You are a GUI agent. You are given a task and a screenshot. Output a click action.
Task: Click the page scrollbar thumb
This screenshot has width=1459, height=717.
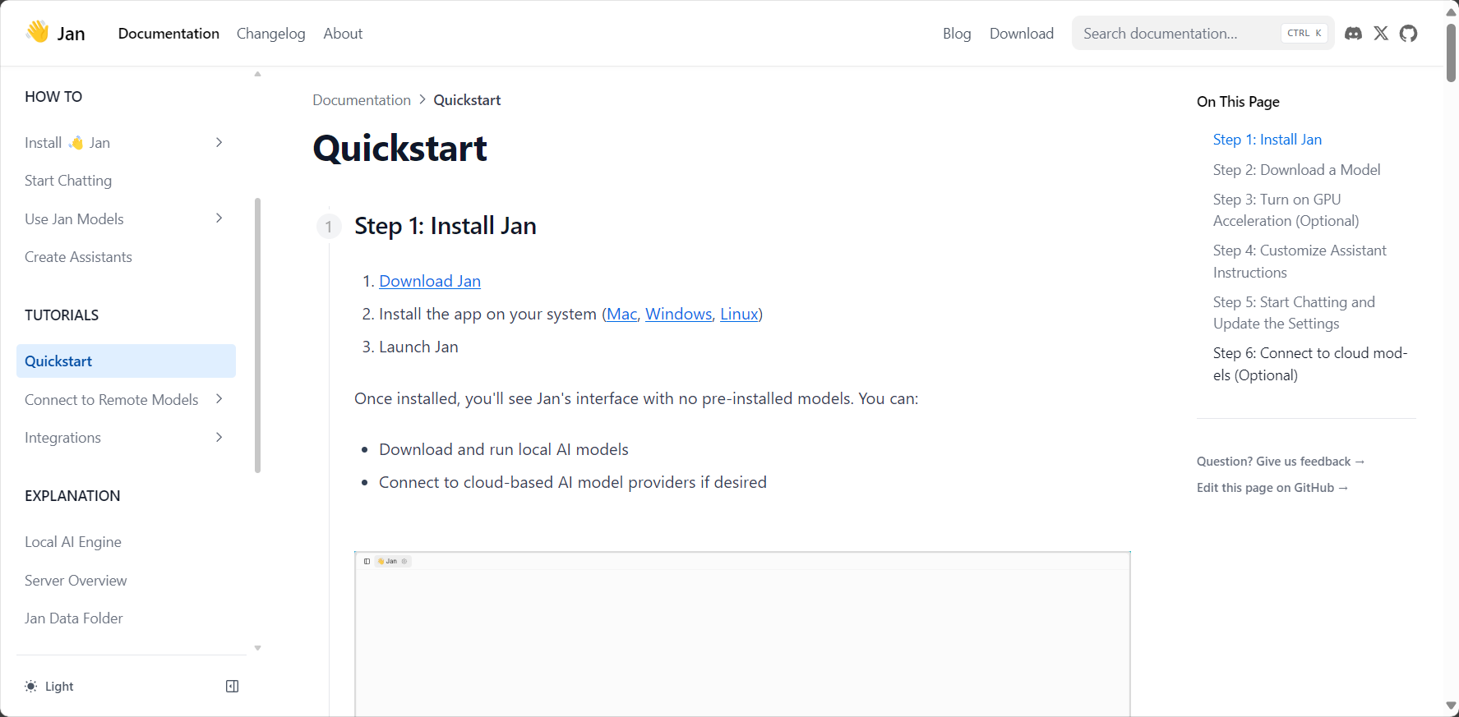[x=1452, y=53]
